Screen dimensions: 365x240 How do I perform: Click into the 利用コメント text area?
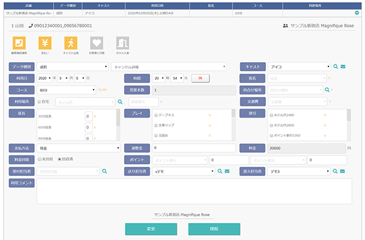(194, 191)
